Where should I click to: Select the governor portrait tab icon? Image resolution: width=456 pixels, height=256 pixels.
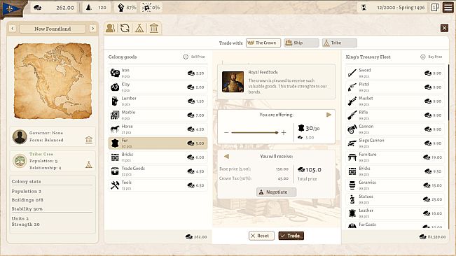point(111,28)
